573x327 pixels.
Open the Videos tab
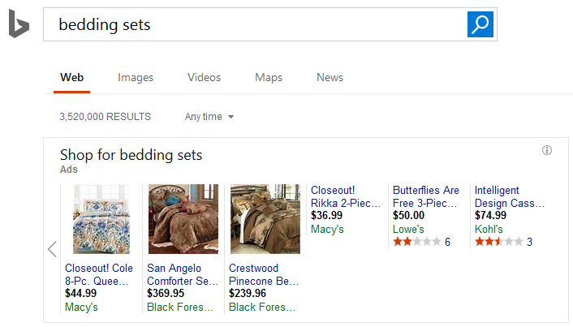(x=204, y=78)
